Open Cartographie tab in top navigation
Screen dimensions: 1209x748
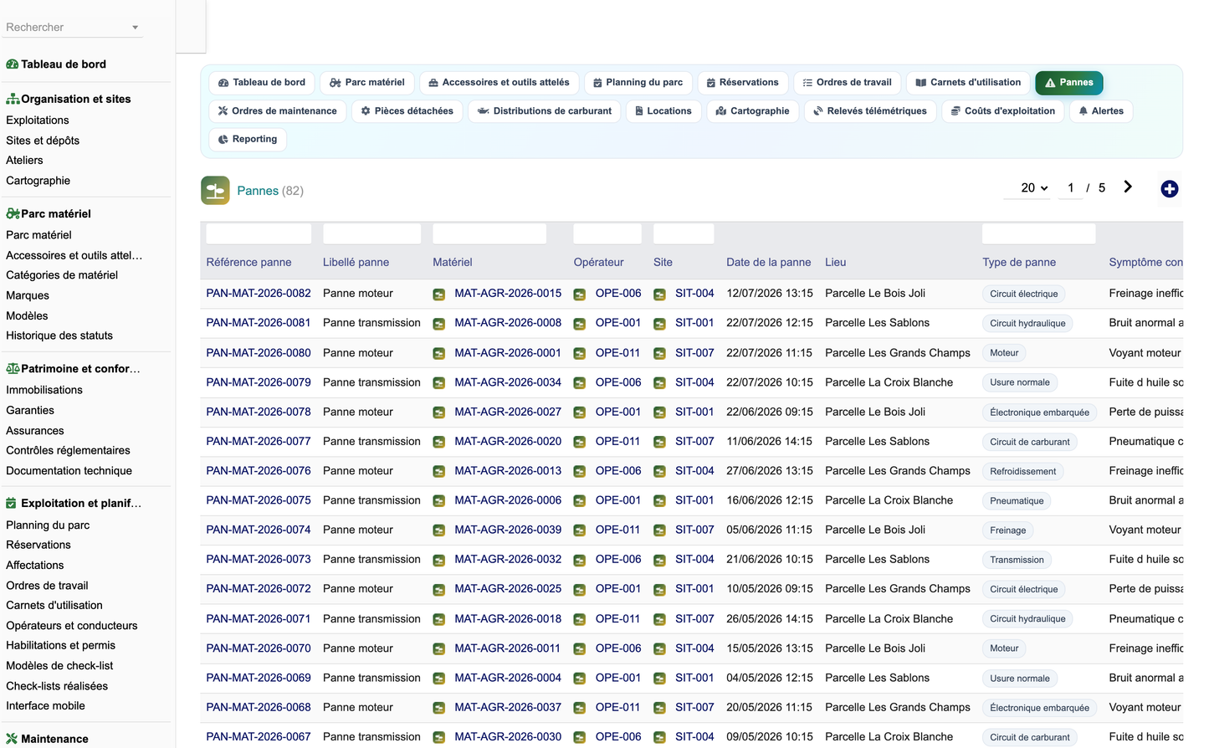752,111
